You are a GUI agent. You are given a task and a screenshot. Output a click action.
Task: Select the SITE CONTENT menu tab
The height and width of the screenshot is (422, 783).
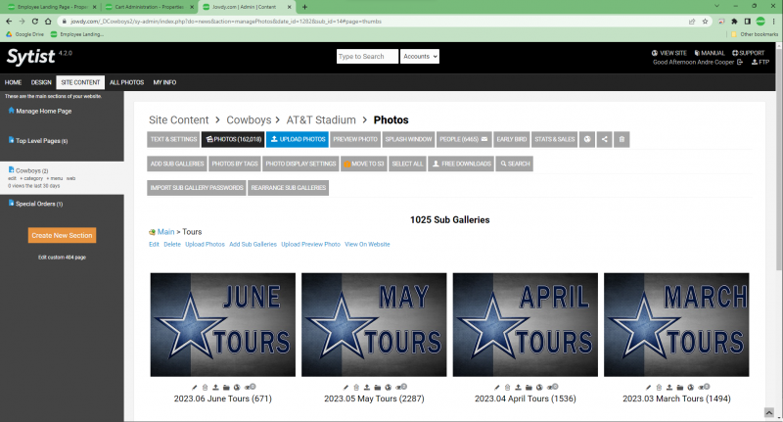(80, 82)
